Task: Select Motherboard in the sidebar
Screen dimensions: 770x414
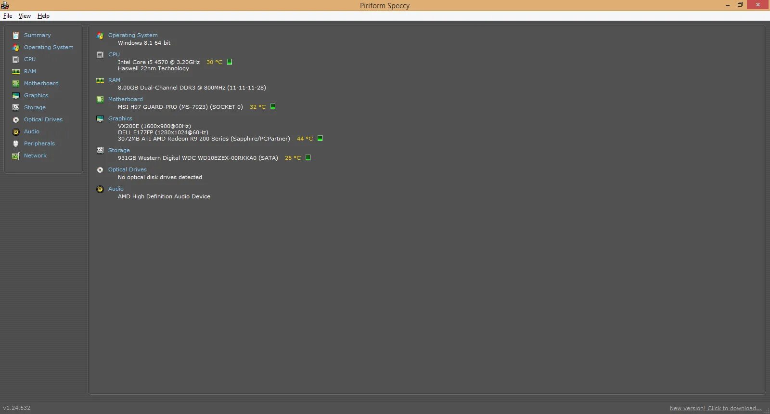Action: tap(41, 83)
